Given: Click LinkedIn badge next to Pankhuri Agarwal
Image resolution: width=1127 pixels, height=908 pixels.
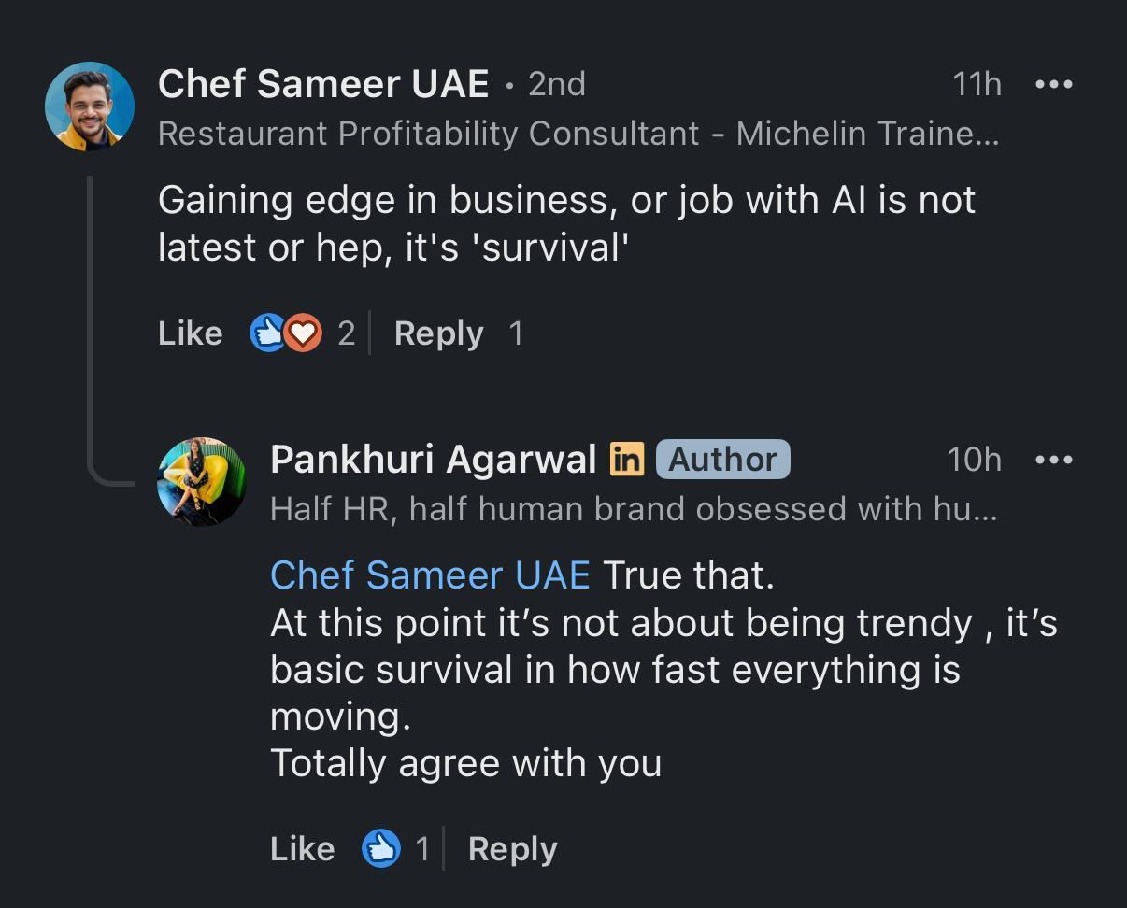Looking at the screenshot, I should coord(627,460).
